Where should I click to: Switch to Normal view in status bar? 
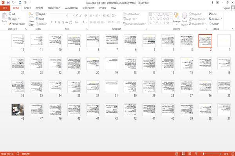(177, 154)
